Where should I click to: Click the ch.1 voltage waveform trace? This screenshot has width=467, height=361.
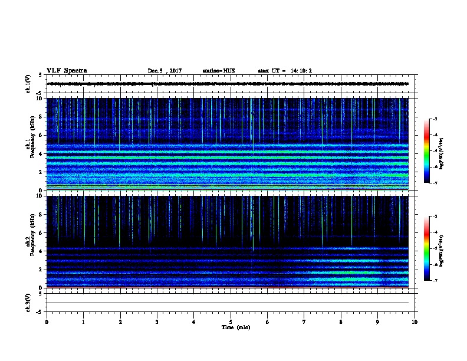click(228, 84)
